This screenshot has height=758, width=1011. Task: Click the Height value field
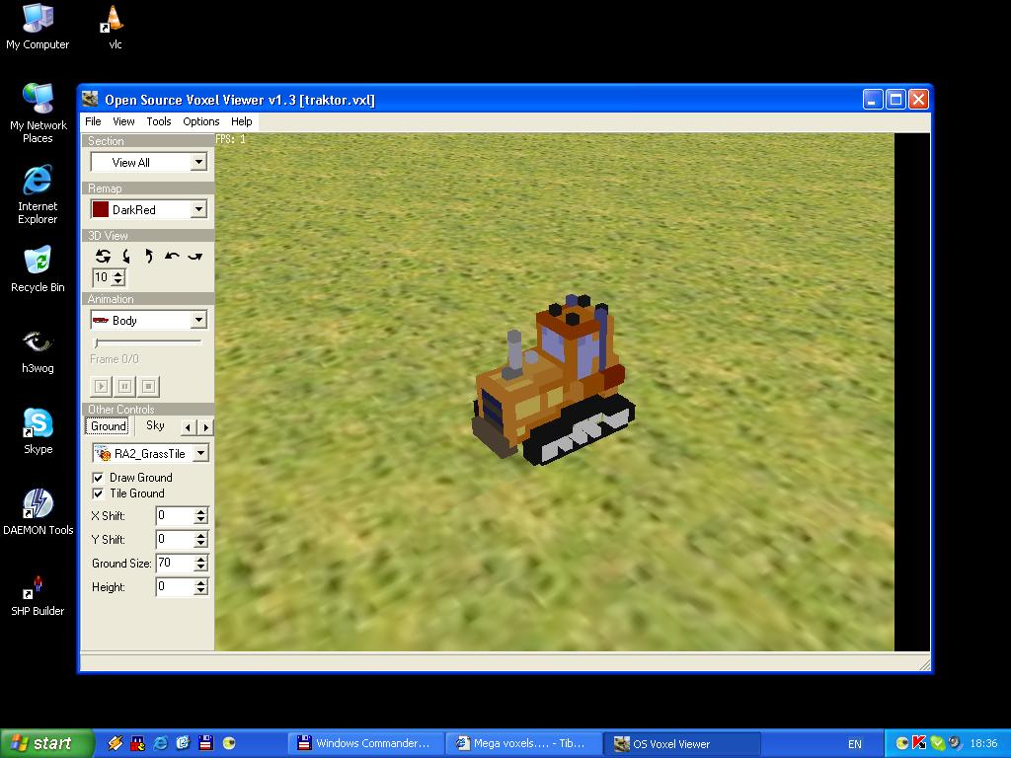click(x=175, y=586)
